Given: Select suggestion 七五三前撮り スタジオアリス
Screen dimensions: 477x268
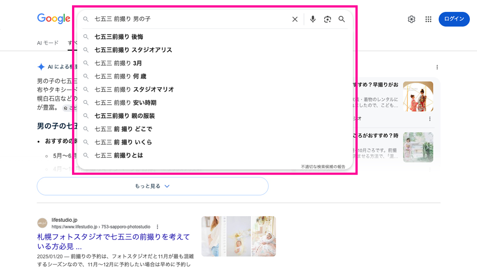Looking at the screenshot, I should (215, 50).
